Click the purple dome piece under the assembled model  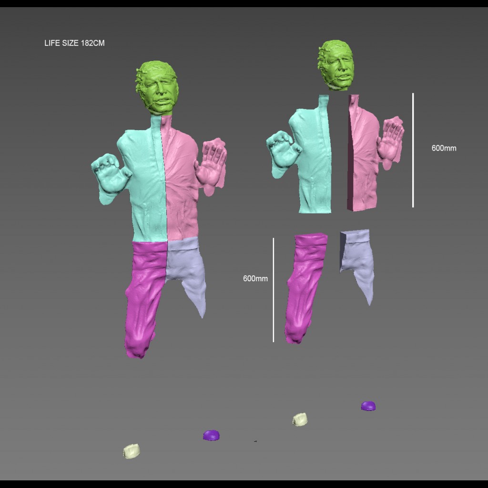tap(211, 435)
